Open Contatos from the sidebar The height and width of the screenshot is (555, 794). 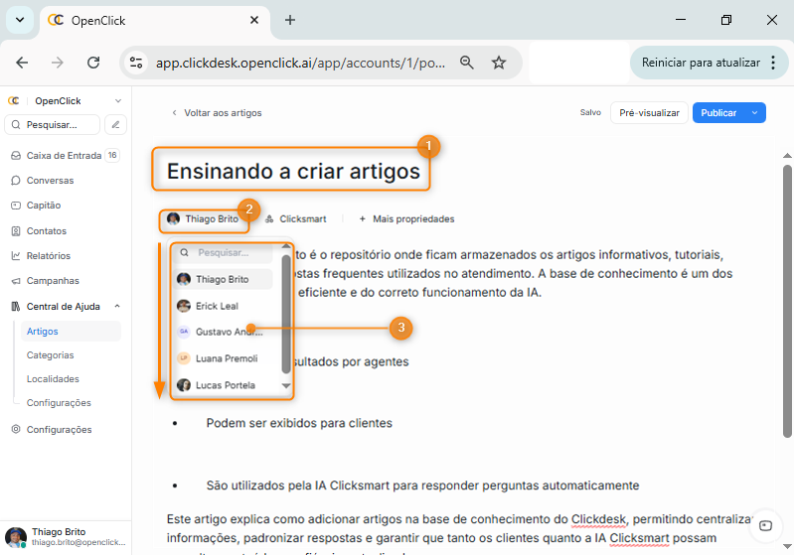(x=46, y=230)
